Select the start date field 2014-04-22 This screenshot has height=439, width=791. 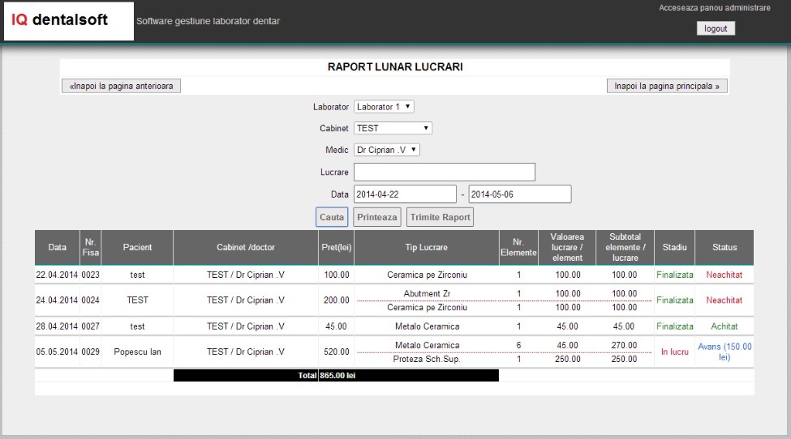405,194
